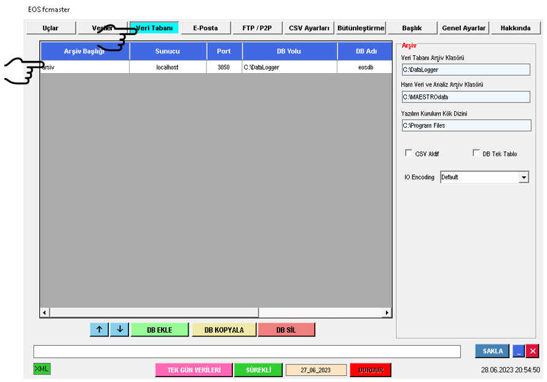
Task: Click the Arşiv Başlığı column header
Action: click(x=85, y=51)
